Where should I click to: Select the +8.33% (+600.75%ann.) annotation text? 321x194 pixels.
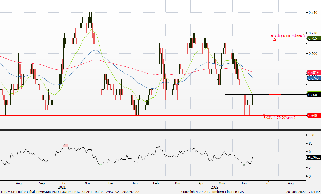click(x=287, y=36)
